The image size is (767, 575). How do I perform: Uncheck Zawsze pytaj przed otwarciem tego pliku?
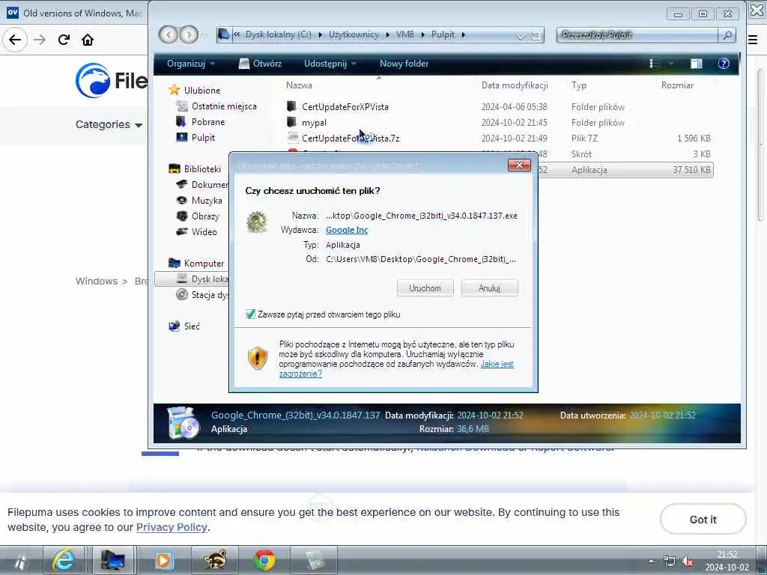250,314
